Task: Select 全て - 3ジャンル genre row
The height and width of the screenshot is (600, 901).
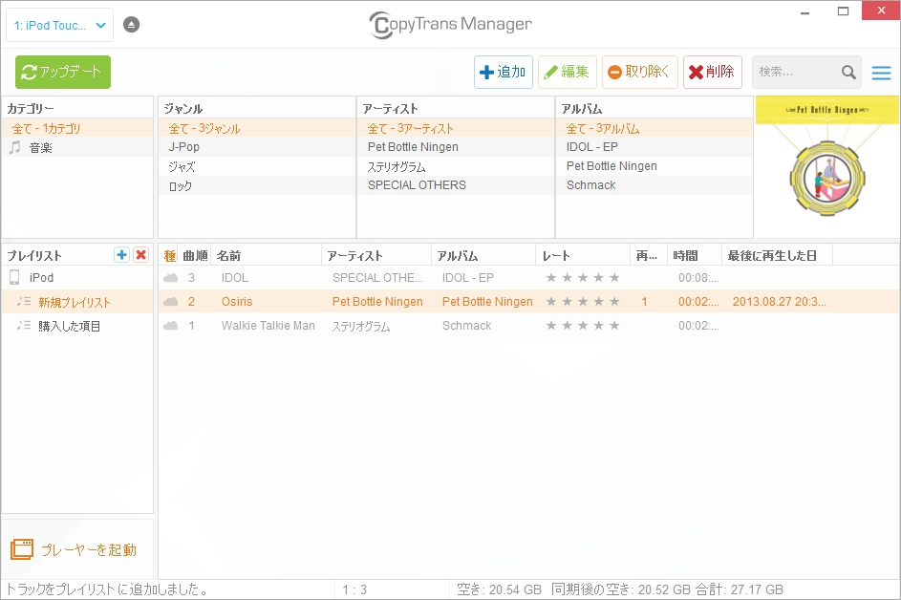Action: point(257,128)
